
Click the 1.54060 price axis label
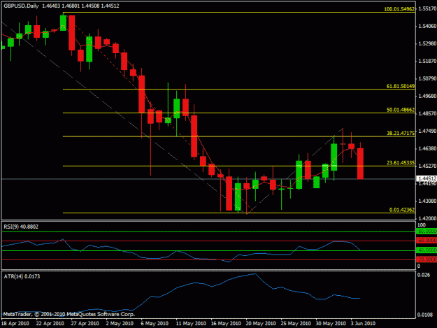(427, 26)
